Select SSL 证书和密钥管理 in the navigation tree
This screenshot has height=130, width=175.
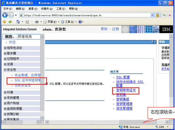click(x=28, y=80)
